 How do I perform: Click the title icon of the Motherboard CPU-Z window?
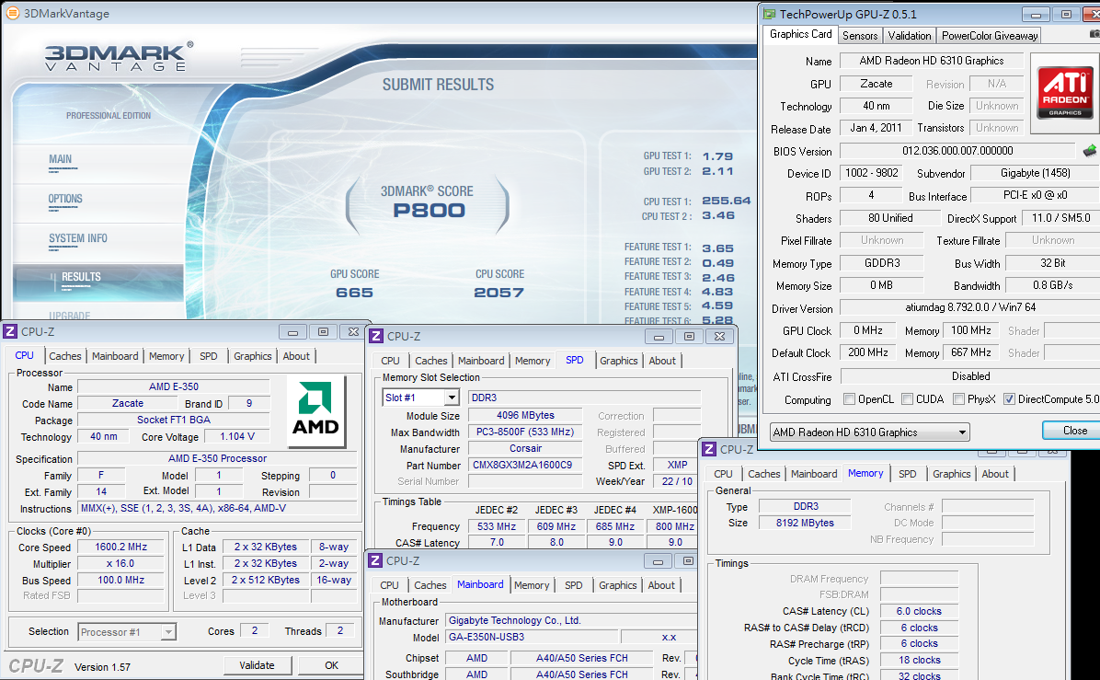pos(375,560)
